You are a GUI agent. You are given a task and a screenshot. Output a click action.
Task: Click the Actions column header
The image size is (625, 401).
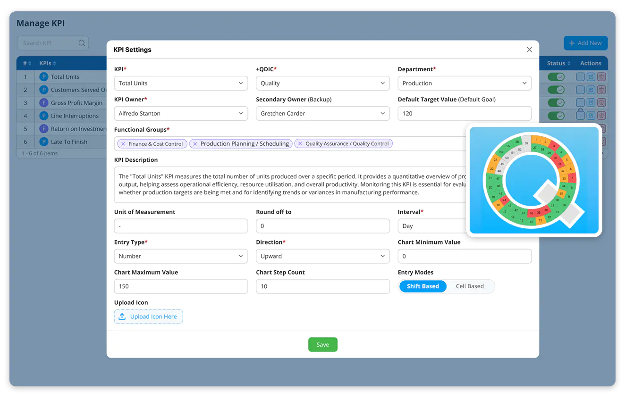591,63
